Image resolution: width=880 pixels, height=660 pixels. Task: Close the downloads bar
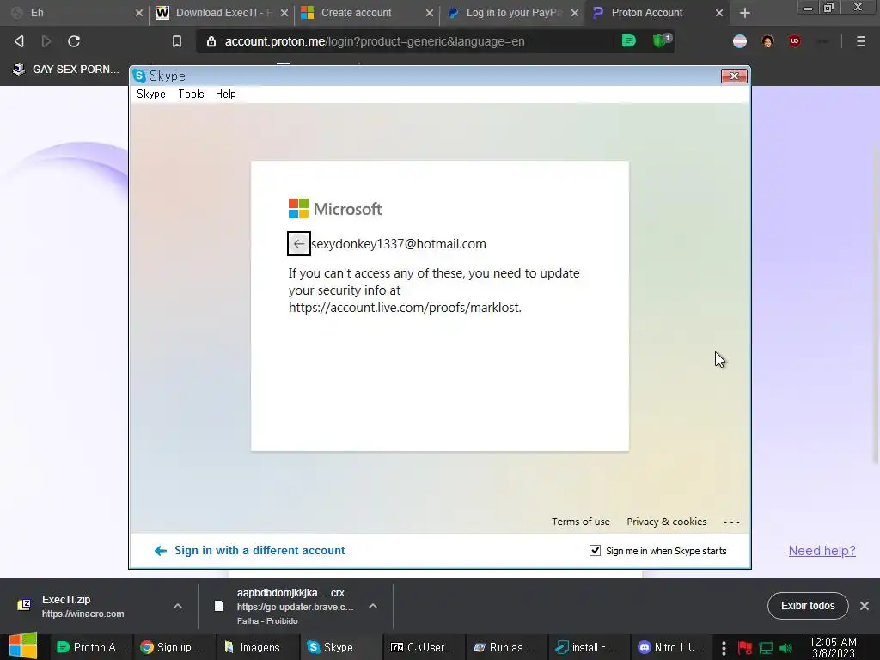coord(865,606)
